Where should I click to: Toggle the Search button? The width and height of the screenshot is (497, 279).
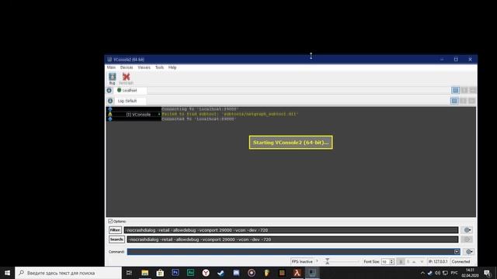116,239
